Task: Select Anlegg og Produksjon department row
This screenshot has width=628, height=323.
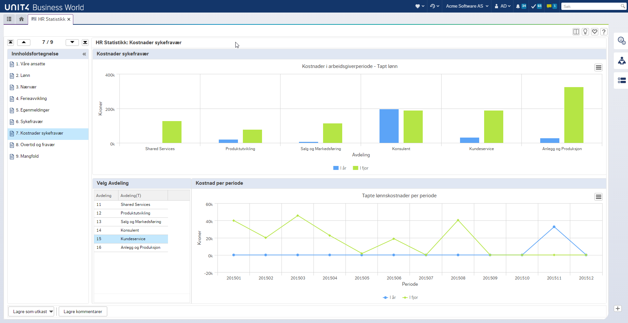Action: tap(131, 247)
